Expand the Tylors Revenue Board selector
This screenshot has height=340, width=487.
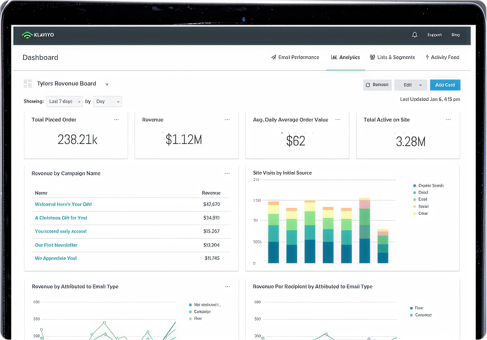click(x=107, y=84)
